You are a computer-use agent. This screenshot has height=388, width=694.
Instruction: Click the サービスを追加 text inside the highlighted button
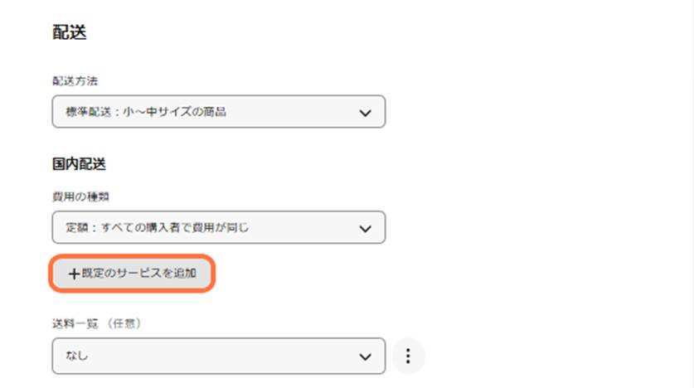(156, 274)
